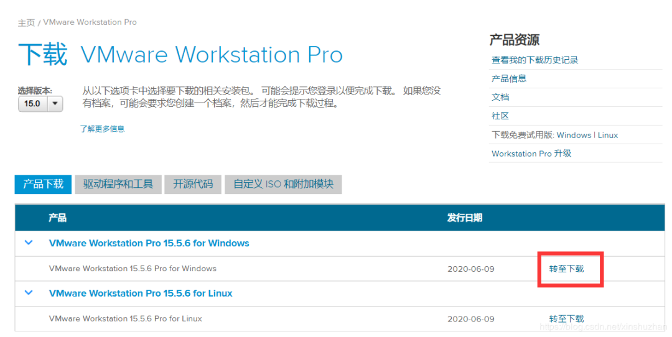The height and width of the screenshot is (337, 672).
Task: Click 转至下载 for the Linux version
Action: click(x=567, y=318)
